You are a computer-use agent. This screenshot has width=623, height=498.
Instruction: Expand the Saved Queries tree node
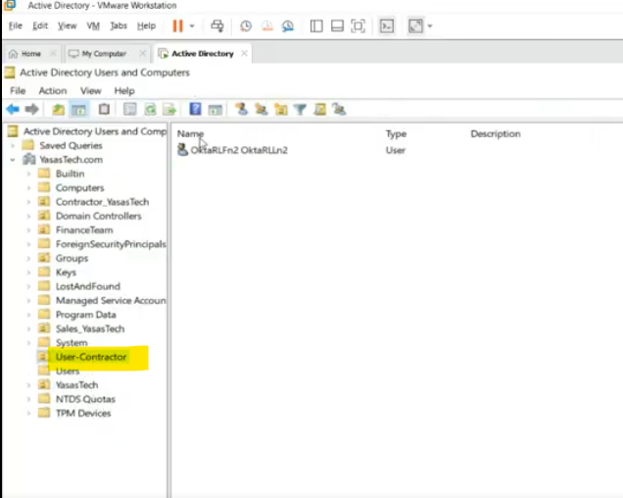point(28,146)
